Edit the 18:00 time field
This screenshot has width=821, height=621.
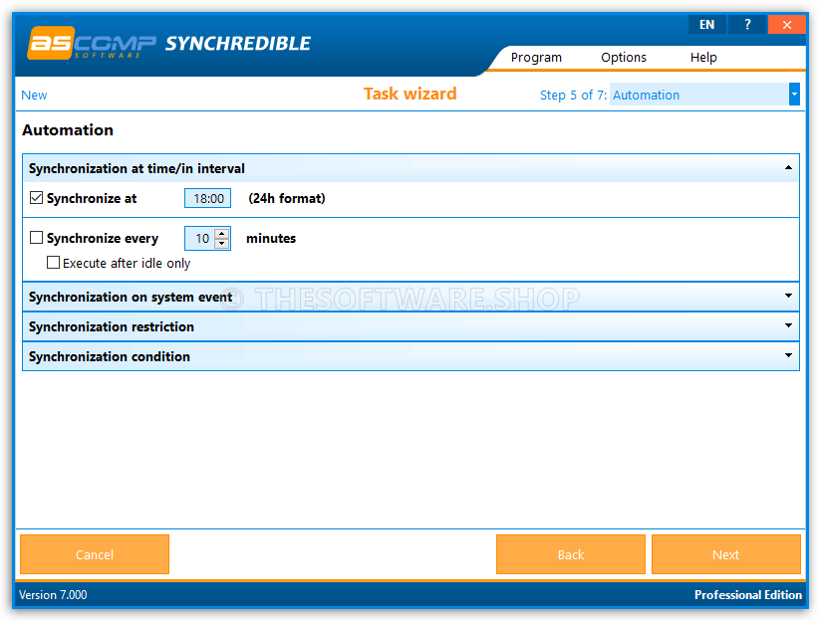click(208, 198)
